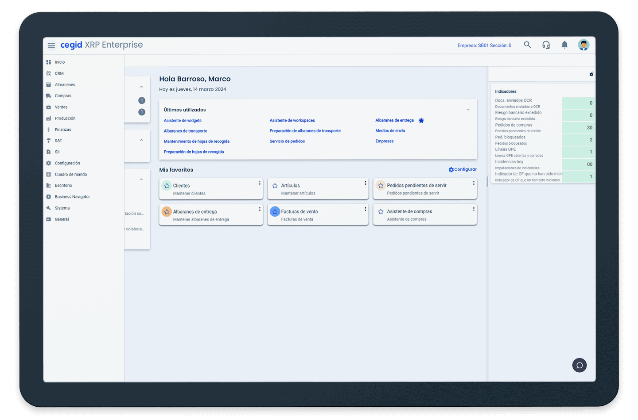Toggle blue star beside Albaranes de entrega link
The image size is (638, 420).
coord(421,120)
